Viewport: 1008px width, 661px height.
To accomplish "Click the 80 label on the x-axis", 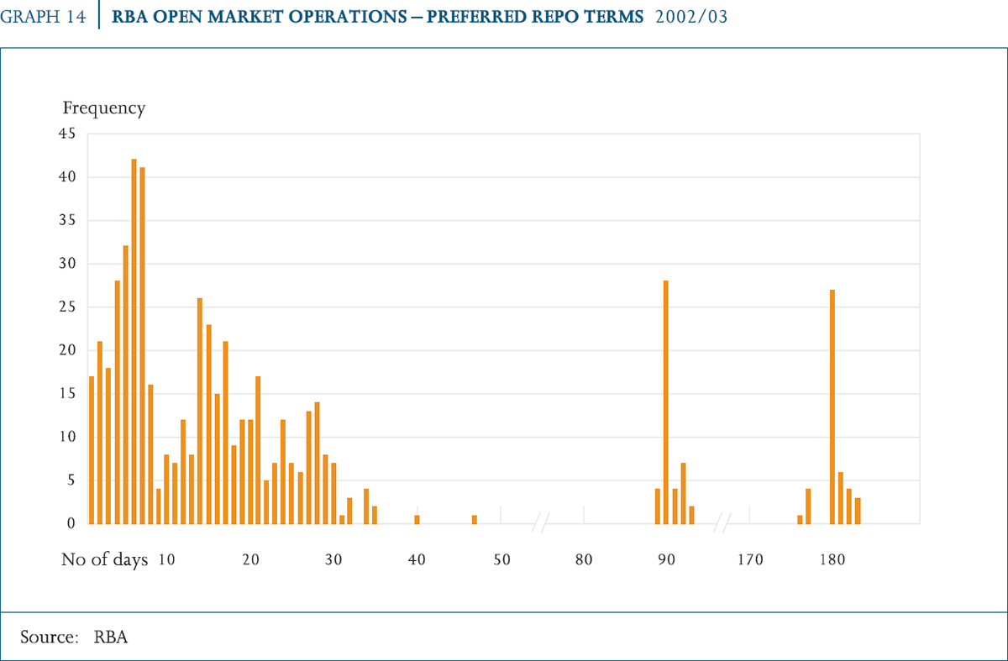I will click(584, 559).
